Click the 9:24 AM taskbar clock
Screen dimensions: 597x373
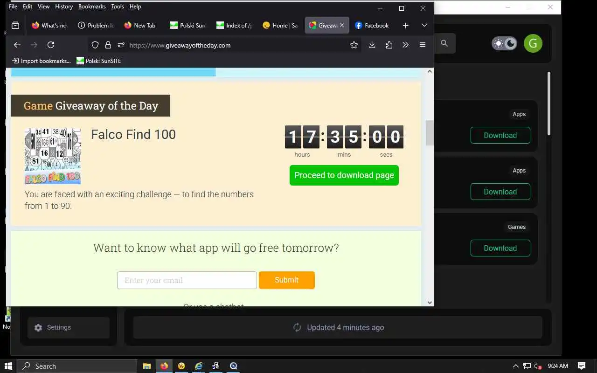pos(558,366)
